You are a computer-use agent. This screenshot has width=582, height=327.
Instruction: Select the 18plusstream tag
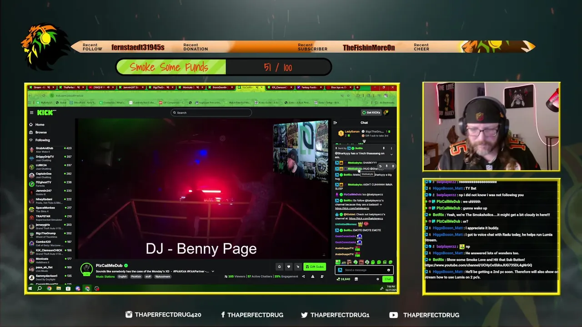point(163,277)
